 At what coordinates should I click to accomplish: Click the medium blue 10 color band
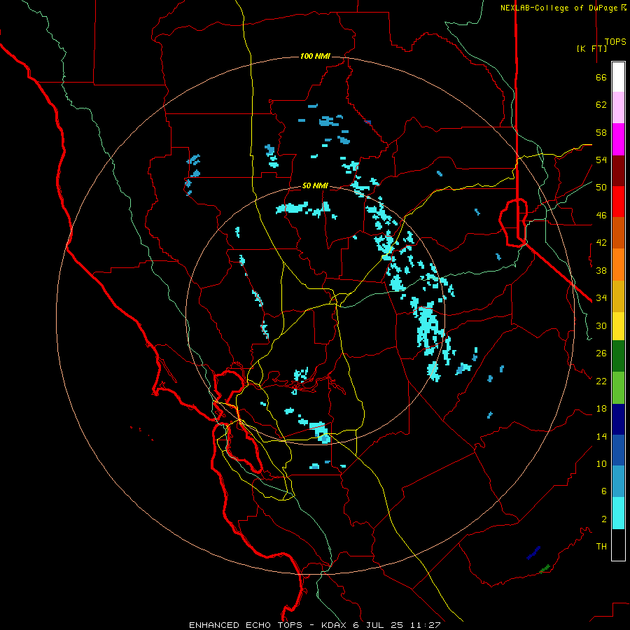[618, 450]
